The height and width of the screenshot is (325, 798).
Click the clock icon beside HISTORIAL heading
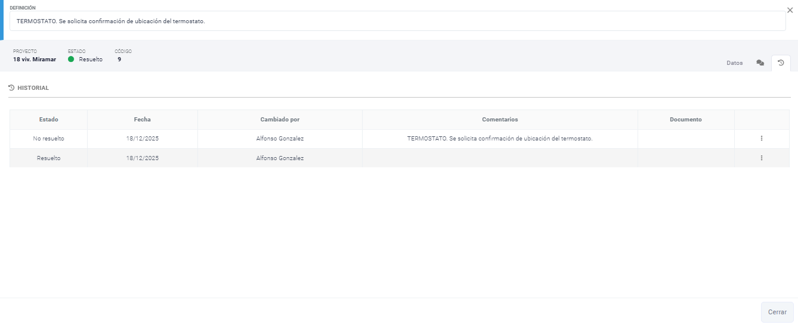point(11,87)
